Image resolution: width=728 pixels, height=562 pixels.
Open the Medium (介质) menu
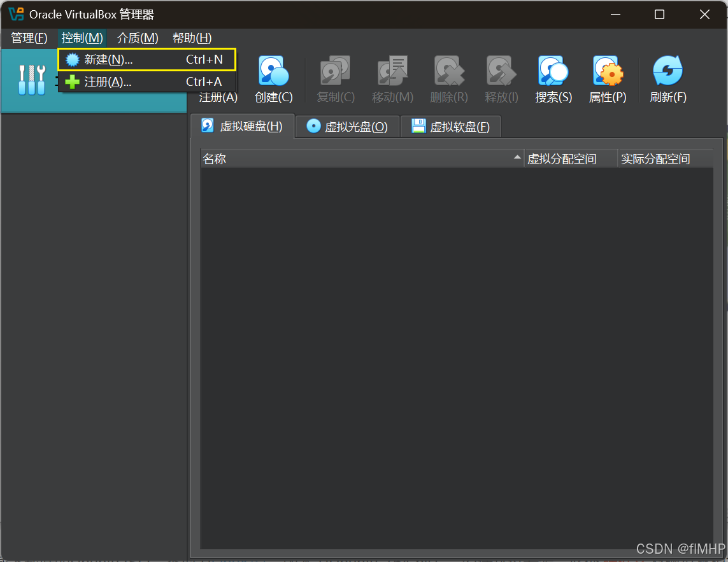(x=138, y=38)
